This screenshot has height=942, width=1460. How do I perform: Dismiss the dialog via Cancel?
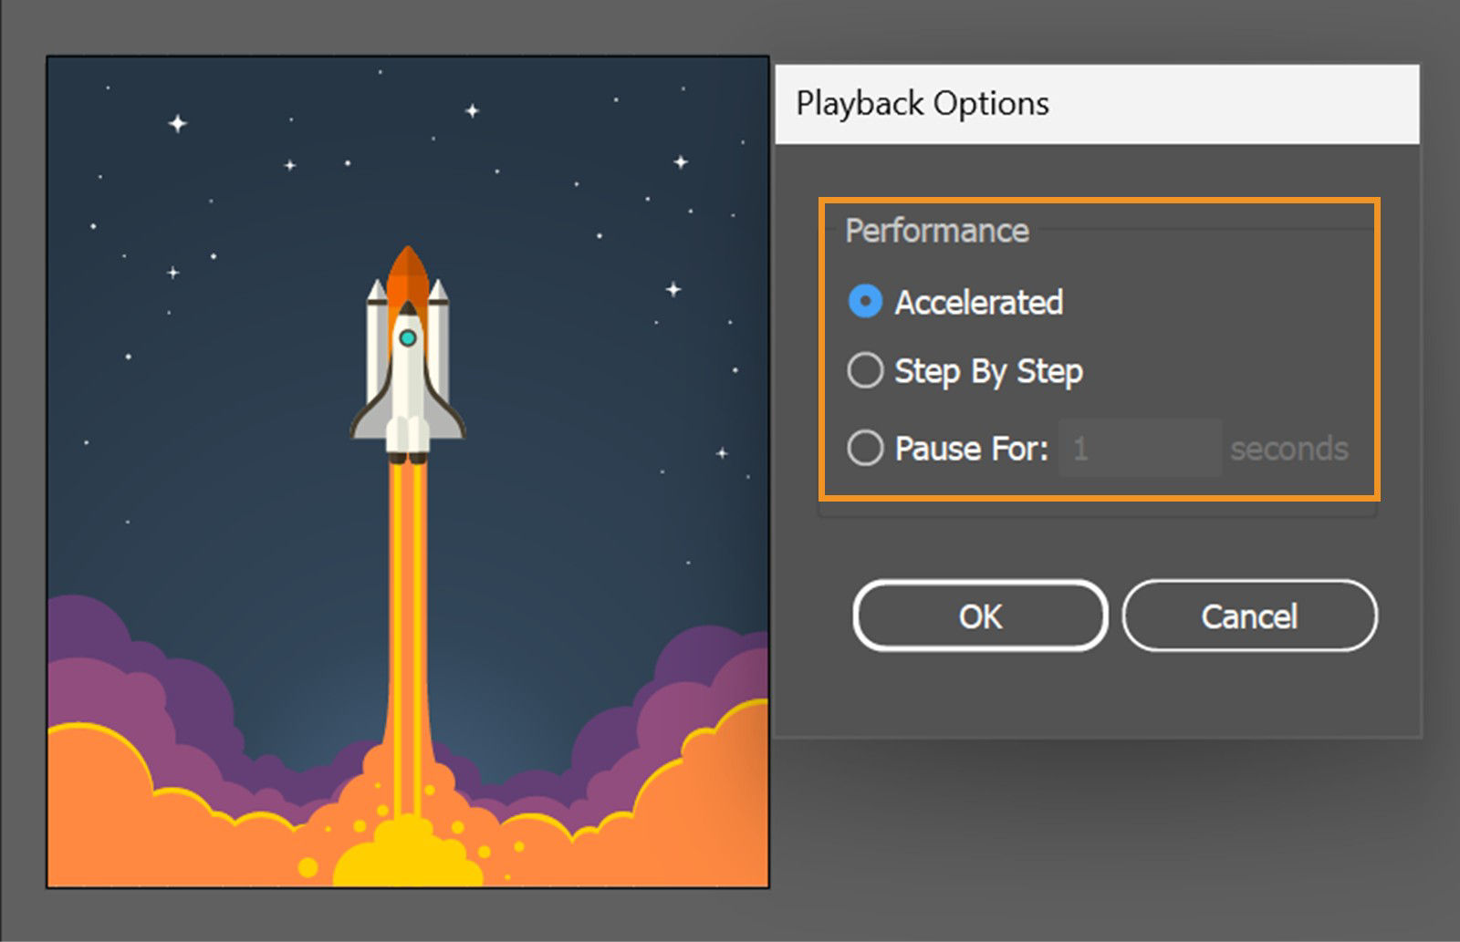pyautogui.click(x=1249, y=616)
